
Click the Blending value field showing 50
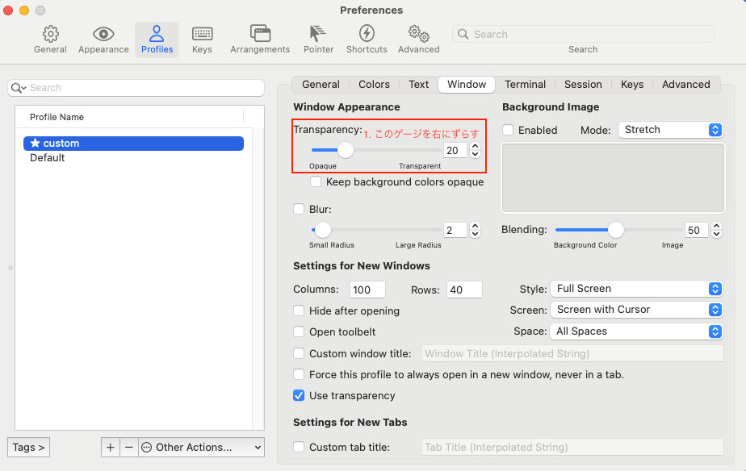(x=697, y=230)
